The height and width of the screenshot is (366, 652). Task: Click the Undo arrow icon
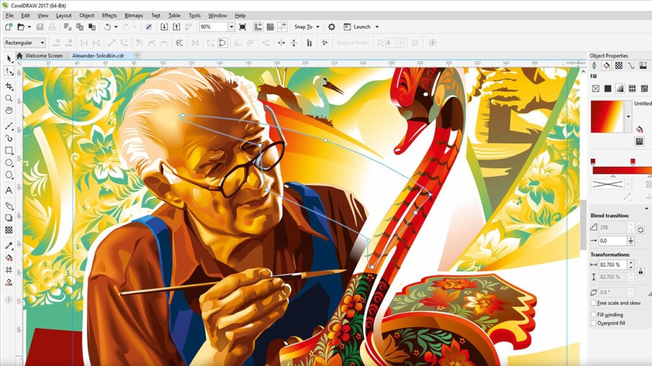108,27
